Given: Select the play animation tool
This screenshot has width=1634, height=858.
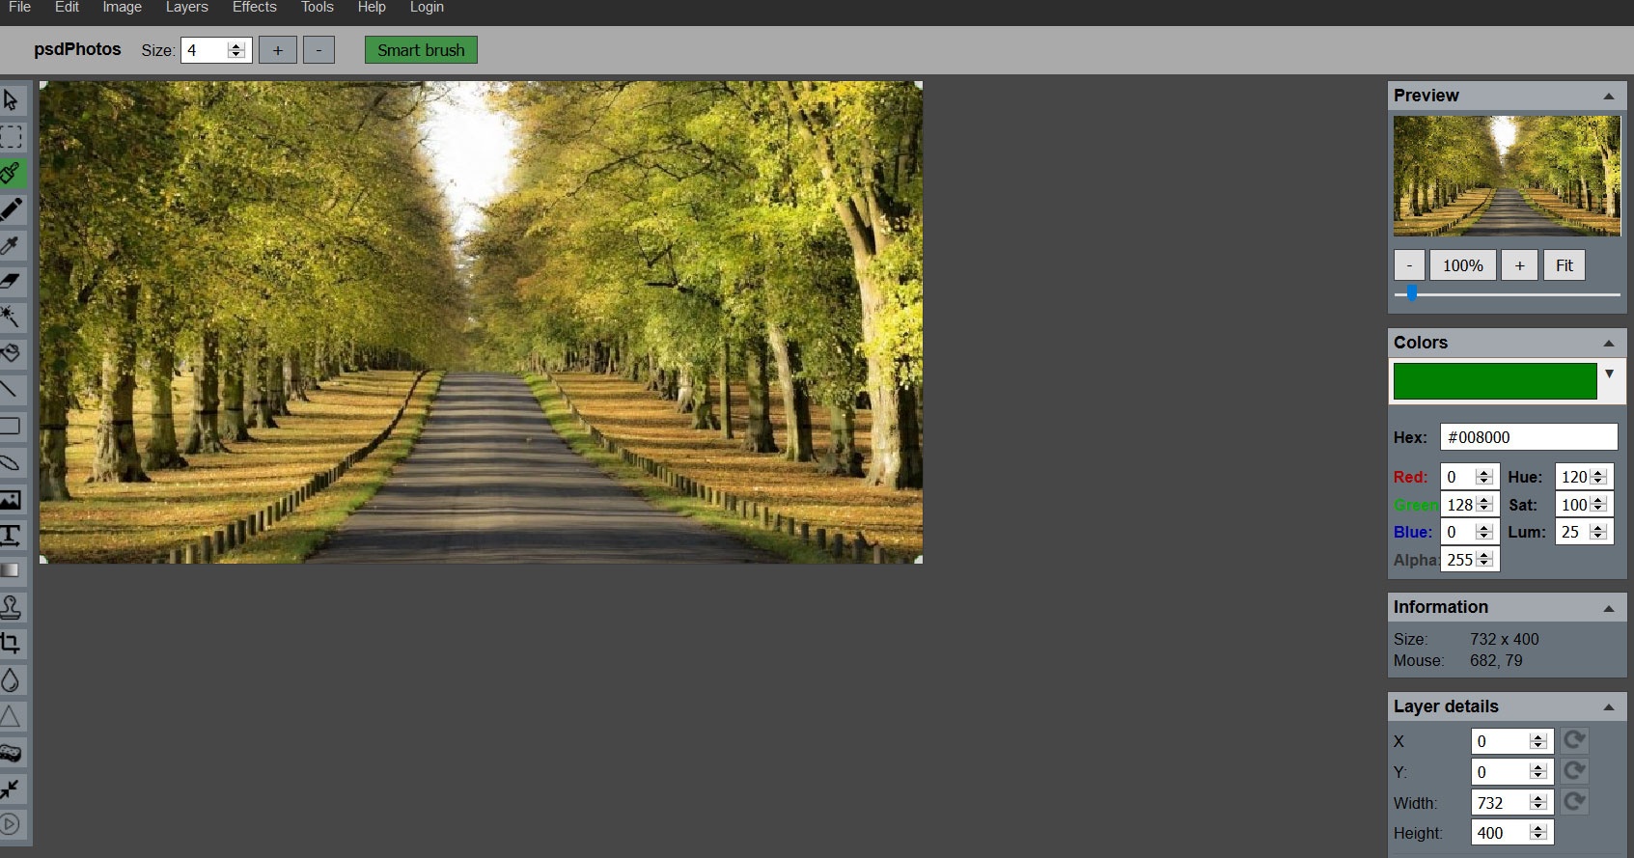Looking at the screenshot, I should (12, 824).
